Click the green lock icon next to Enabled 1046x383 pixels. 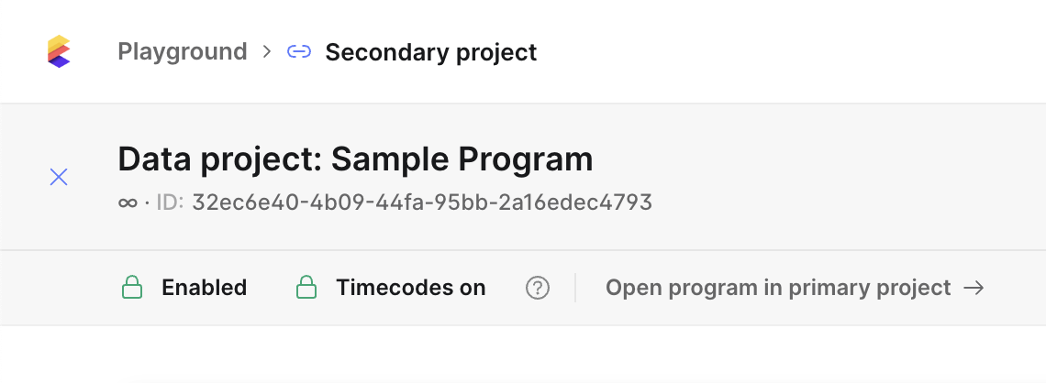coord(132,288)
